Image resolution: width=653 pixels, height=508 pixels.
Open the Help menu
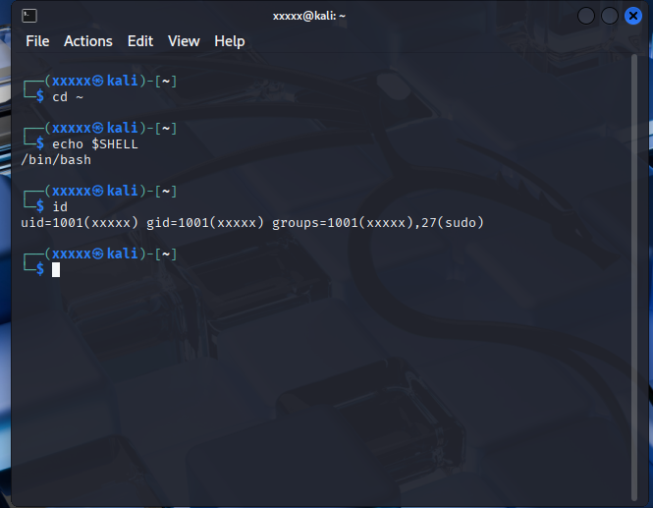coord(230,41)
